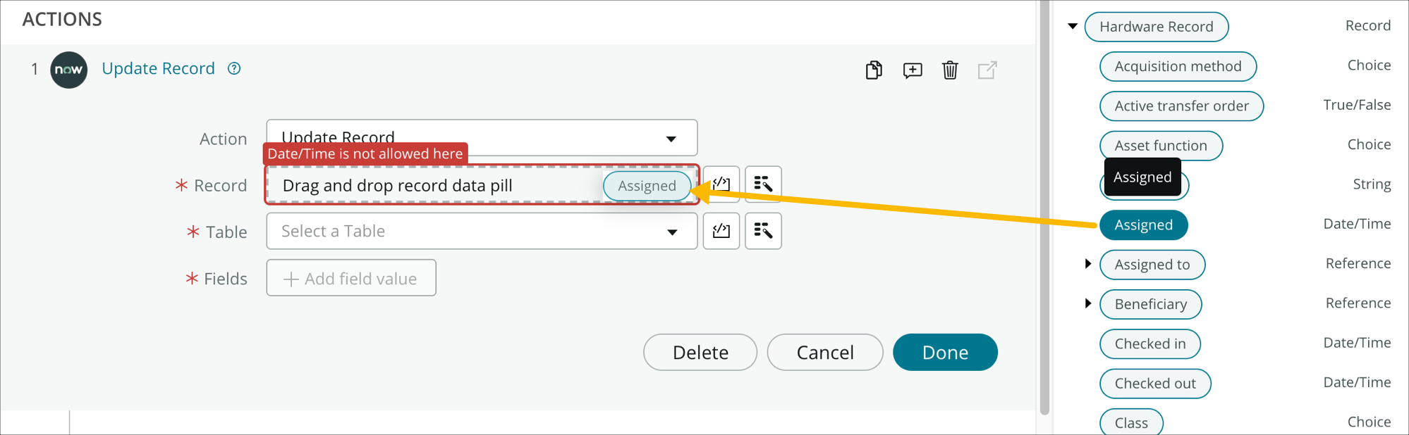Viewport: 1409px width, 435px height.
Task: Collapse the Hardware Record data pill tree
Action: pos(1071,25)
